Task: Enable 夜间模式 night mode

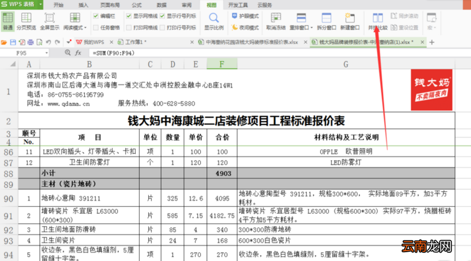Action: (245, 28)
